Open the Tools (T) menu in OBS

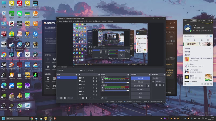click(x=104, y=22)
